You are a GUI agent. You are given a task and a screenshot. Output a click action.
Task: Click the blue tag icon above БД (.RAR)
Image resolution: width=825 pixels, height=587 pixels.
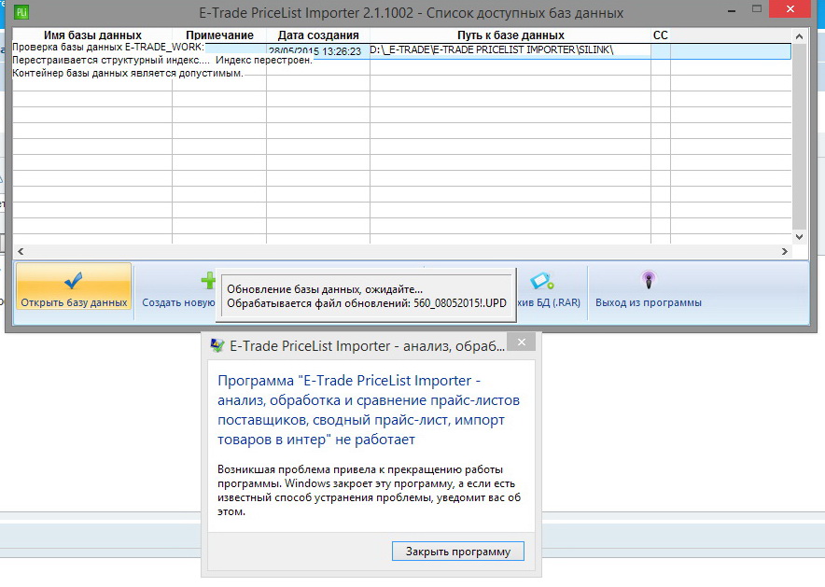(542, 280)
